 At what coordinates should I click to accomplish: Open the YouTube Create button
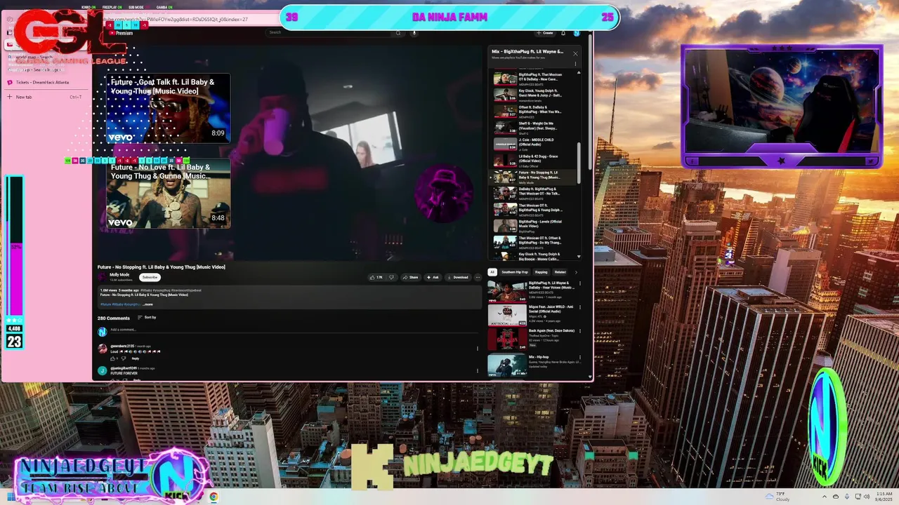click(545, 33)
